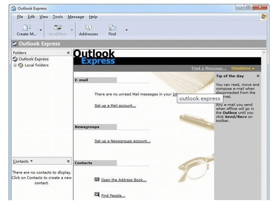The width and height of the screenshot is (279, 204).
Task: Close the Outlook Express window
Action: (260, 7)
